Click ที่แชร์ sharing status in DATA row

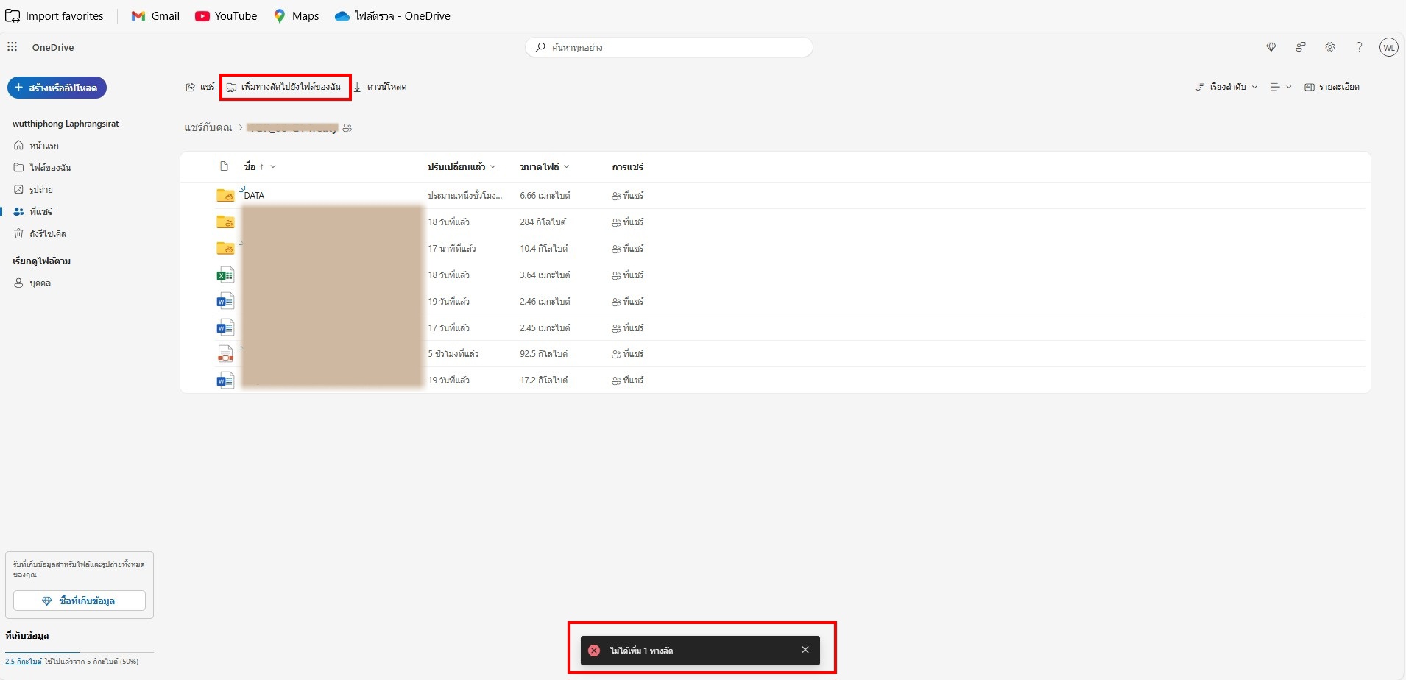627,196
